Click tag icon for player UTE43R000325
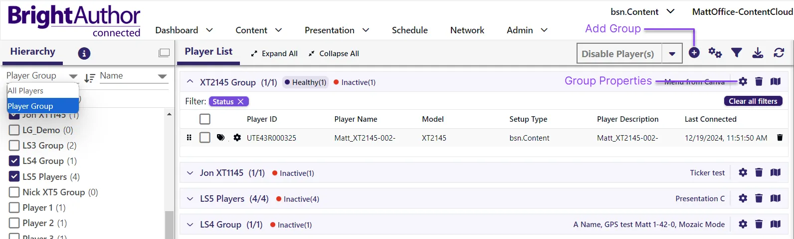This screenshot has height=239, width=794. (x=220, y=138)
